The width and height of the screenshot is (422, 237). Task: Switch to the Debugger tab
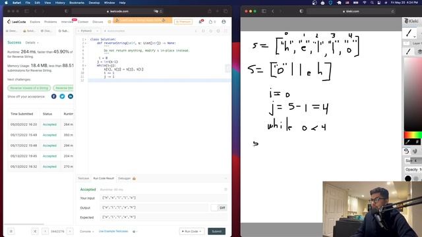[127, 178]
